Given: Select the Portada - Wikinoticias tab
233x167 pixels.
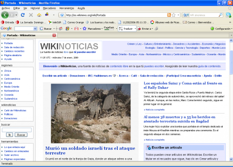Looking at the screenshot, I should click(29, 35).
